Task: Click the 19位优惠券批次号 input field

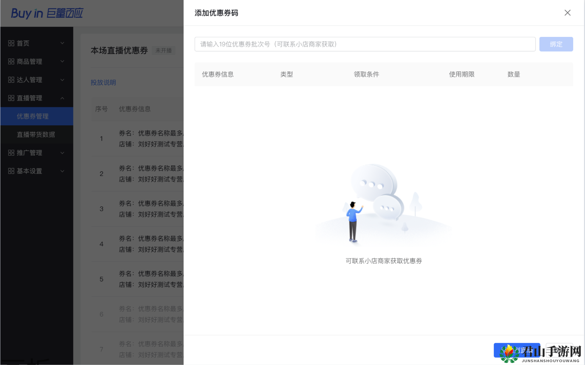Action: tap(365, 44)
